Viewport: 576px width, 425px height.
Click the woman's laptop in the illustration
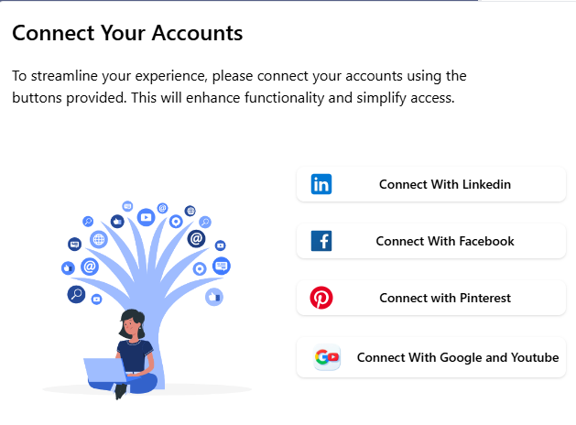point(105,370)
